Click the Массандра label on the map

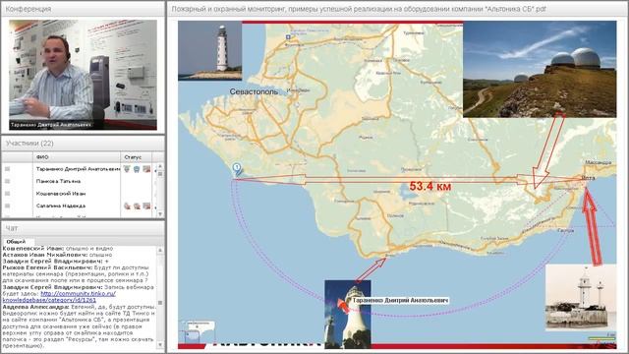599,162
